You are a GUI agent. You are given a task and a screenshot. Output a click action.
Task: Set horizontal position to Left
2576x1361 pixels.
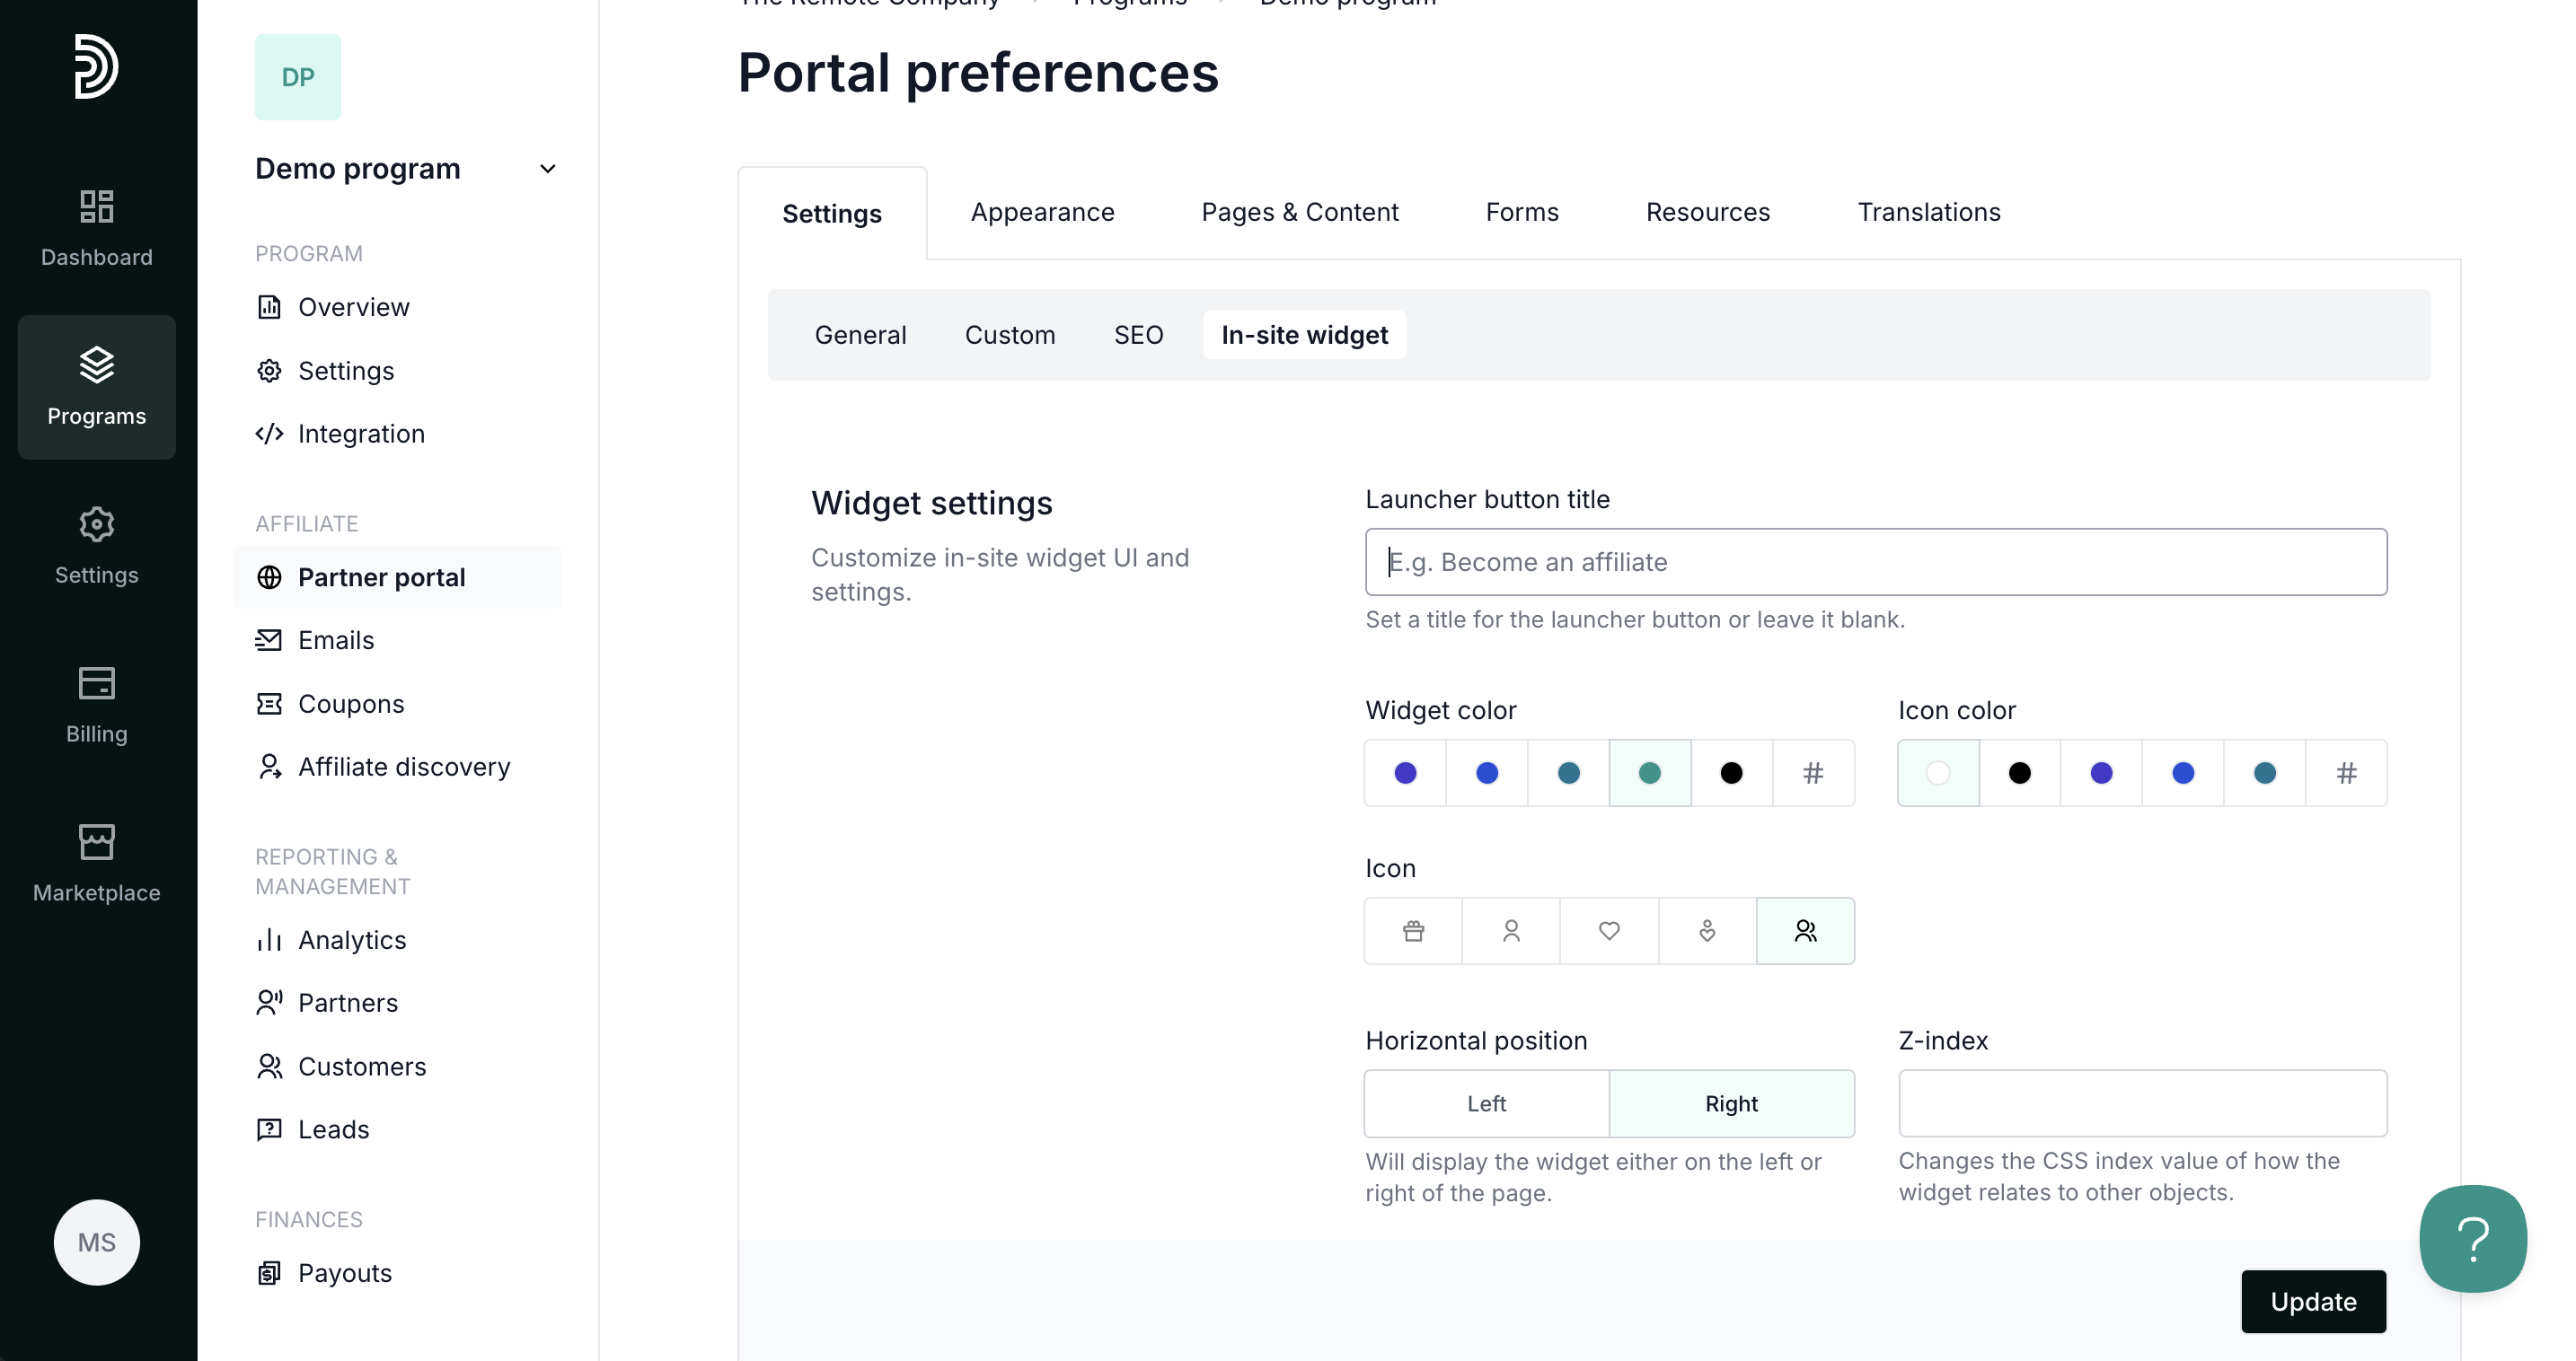[1486, 1102]
